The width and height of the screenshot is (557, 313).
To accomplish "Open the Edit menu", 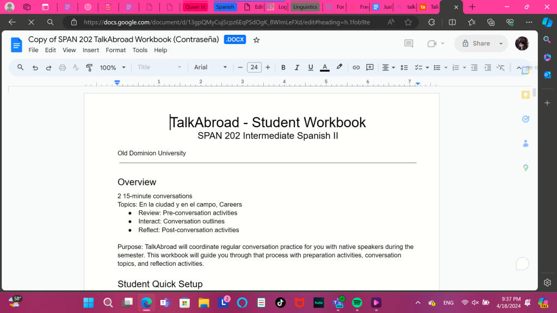I will pos(50,50).
